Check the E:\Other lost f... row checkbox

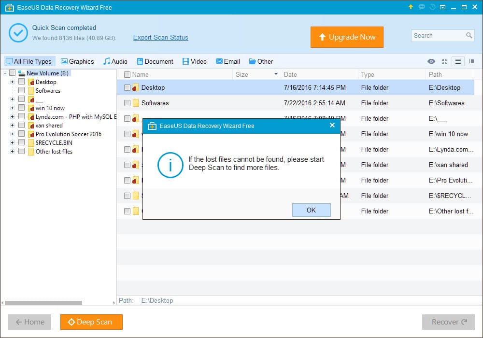tap(127, 211)
